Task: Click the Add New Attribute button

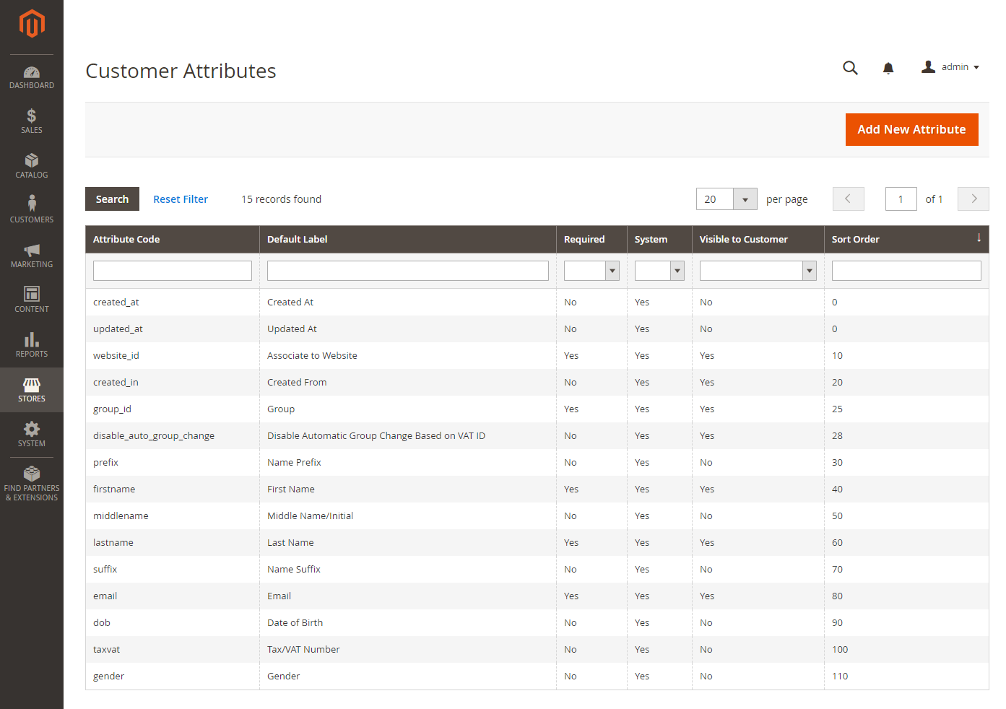Action: click(911, 129)
